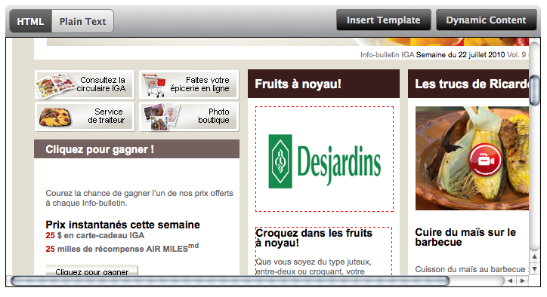Click the Faites votre épicerie en ligne button

[189, 85]
